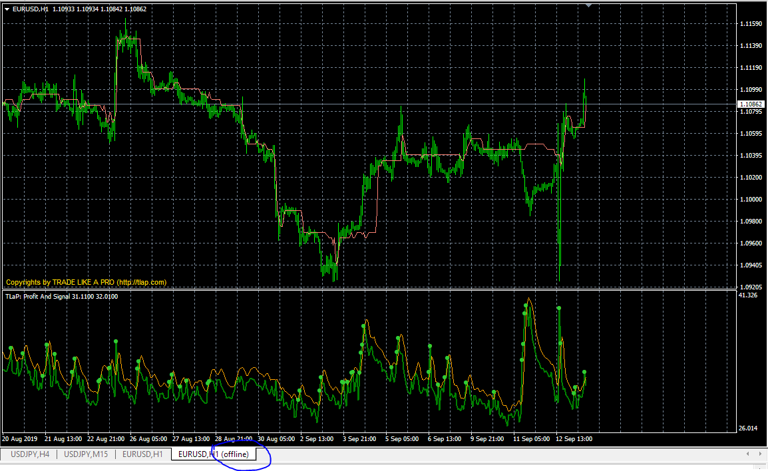Switch to the USDJPY,H4 chart tab
The height and width of the screenshot is (471, 768).
(x=30, y=454)
